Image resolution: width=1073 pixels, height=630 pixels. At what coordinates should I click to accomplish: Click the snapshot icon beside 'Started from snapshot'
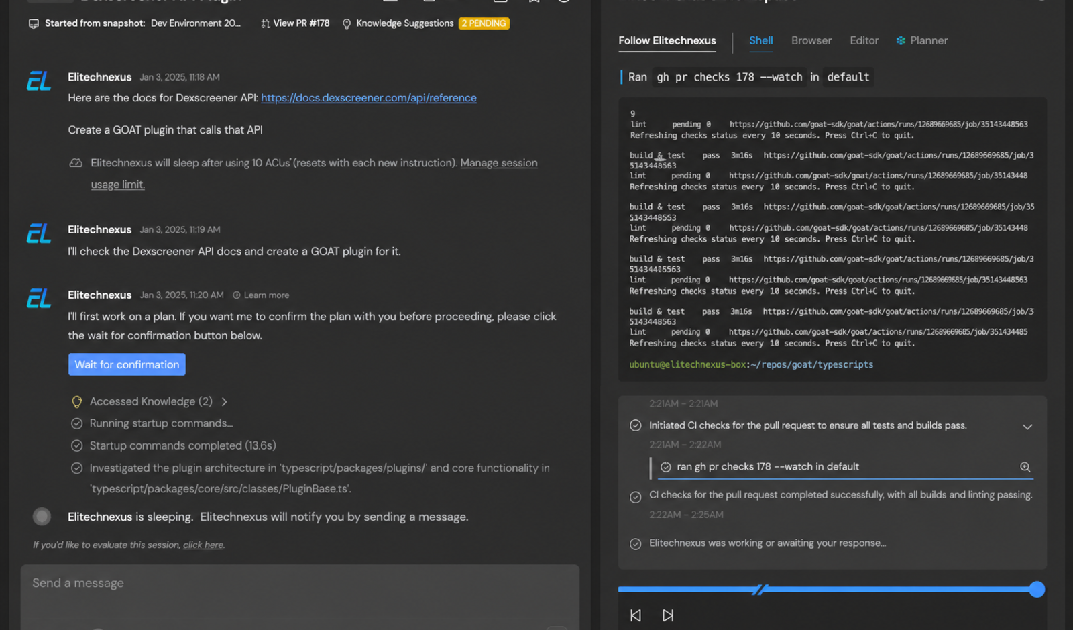(x=34, y=23)
